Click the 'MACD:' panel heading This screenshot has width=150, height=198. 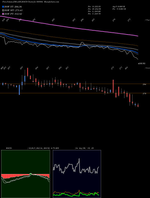pos(9,148)
